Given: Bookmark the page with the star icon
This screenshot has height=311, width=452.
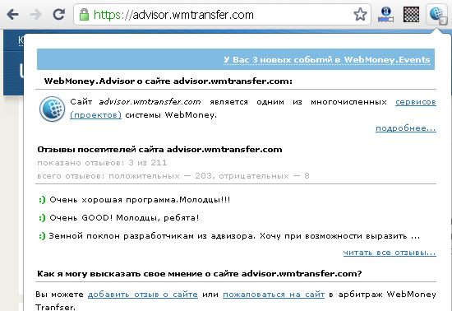Looking at the screenshot, I should (x=360, y=14).
